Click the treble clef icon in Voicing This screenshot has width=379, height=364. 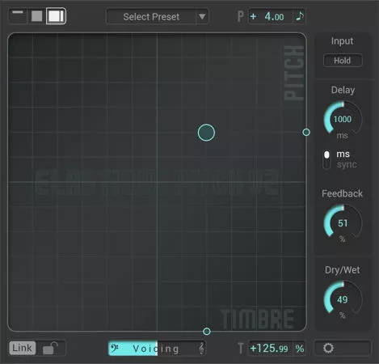[201, 349]
